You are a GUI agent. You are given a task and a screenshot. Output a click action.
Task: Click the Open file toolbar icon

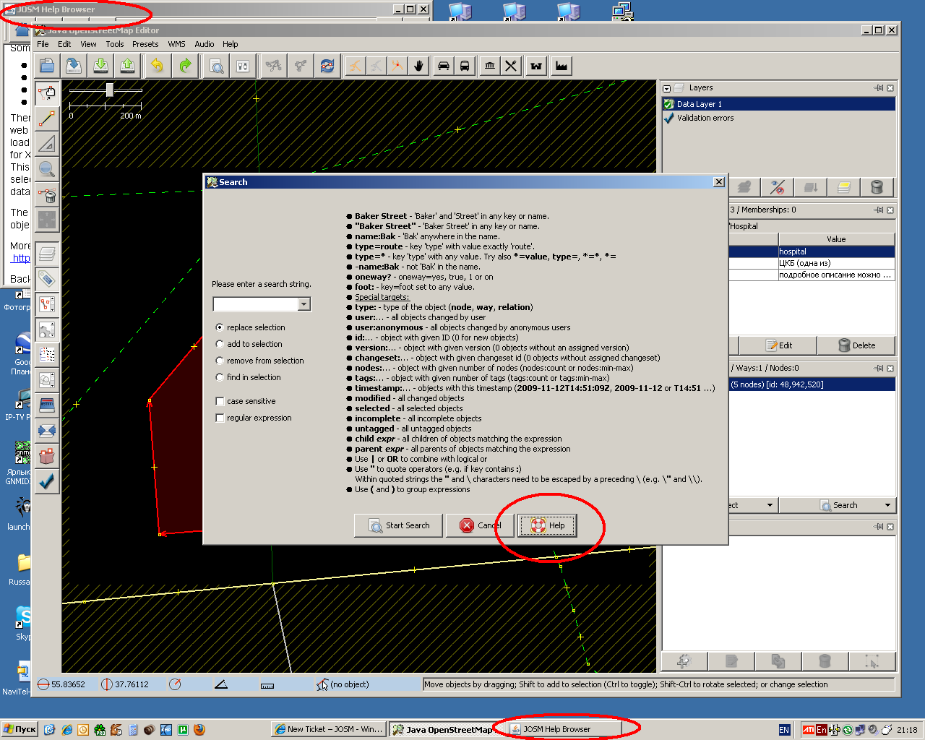click(47, 66)
